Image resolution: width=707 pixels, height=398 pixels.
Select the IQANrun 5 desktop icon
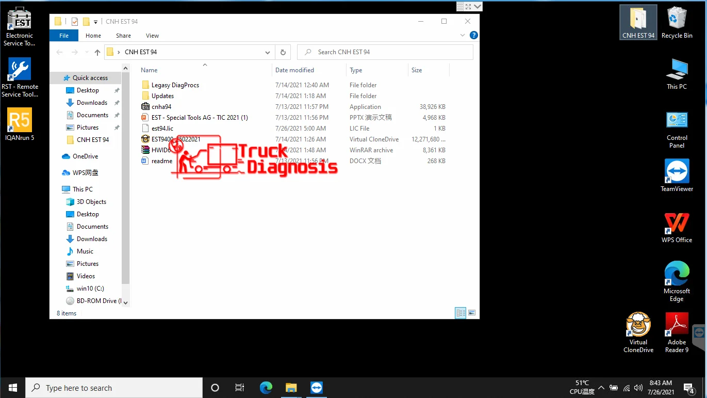(20, 124)
